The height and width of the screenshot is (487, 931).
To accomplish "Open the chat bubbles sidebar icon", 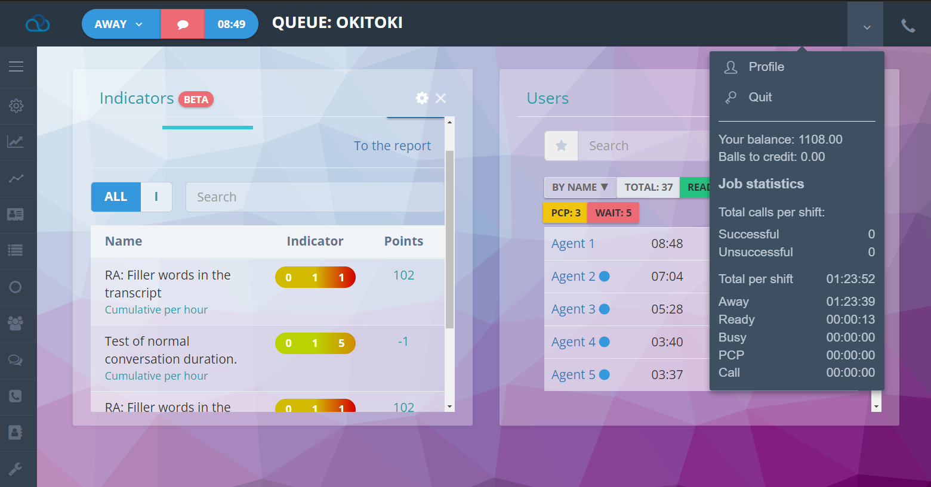I will pos(16,360).
